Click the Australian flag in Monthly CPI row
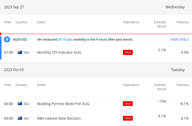192x126 pixels. (x=20, y=53)
